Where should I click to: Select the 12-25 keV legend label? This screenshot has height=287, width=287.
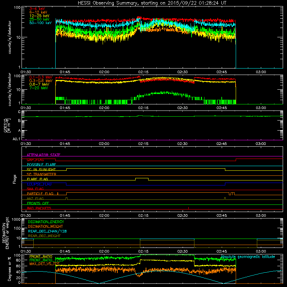click(x=39, y=16)
